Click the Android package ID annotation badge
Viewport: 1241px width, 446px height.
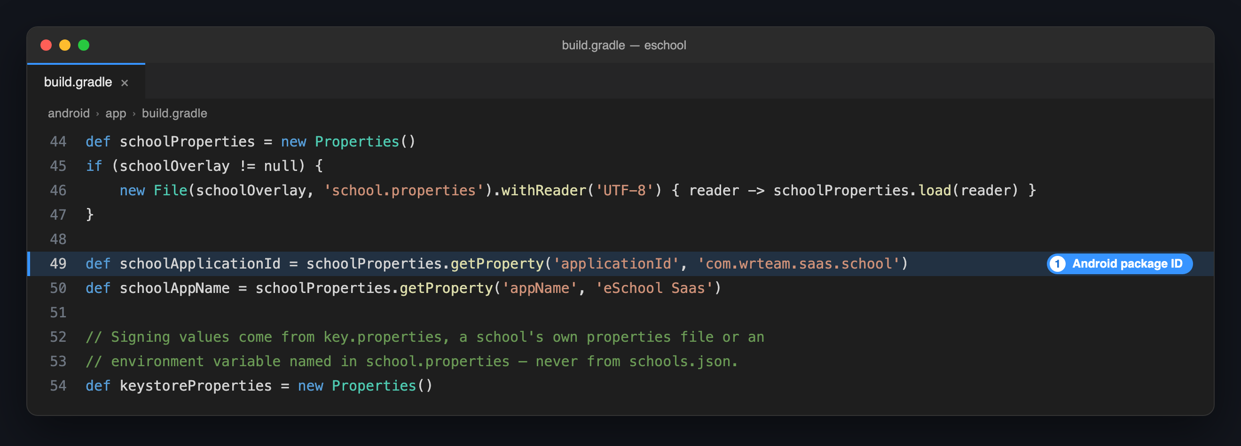click(1119, 264)
